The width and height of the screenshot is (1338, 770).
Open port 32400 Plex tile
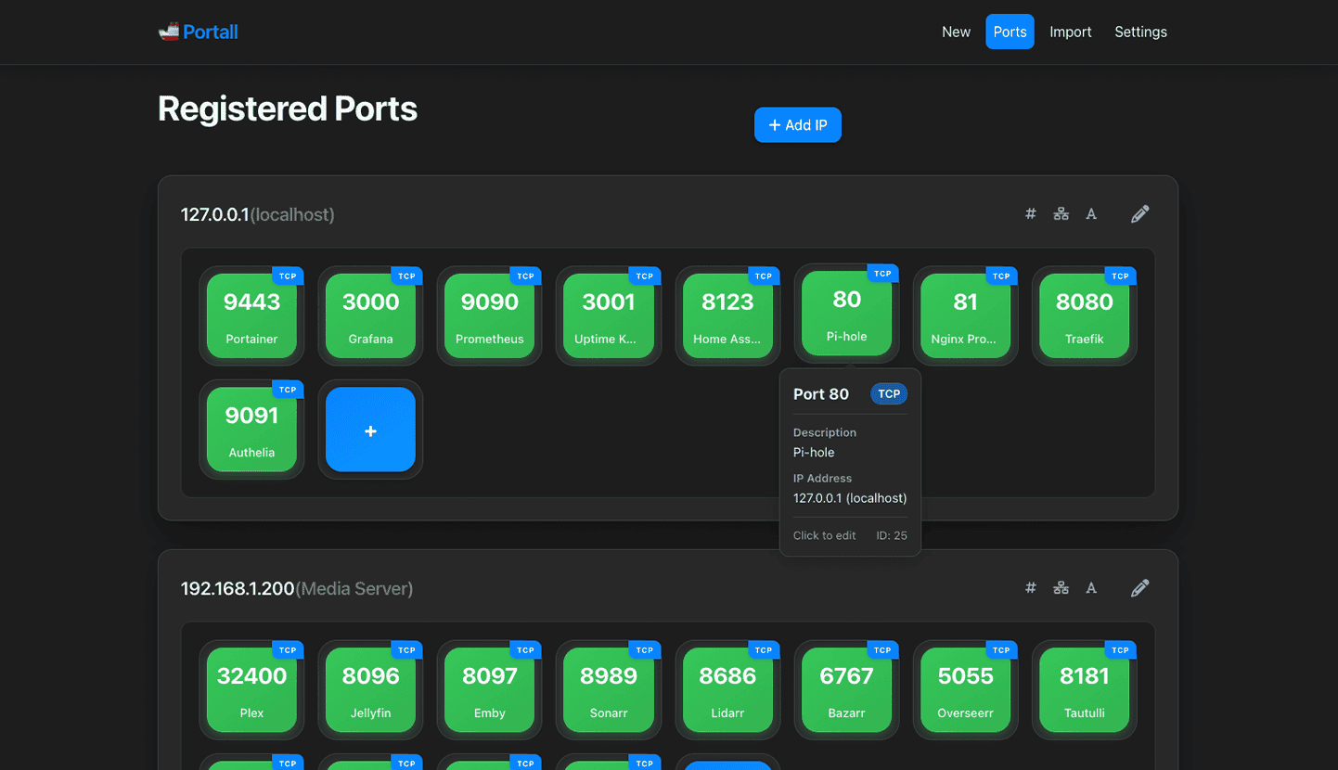click(x=251, y=689)
